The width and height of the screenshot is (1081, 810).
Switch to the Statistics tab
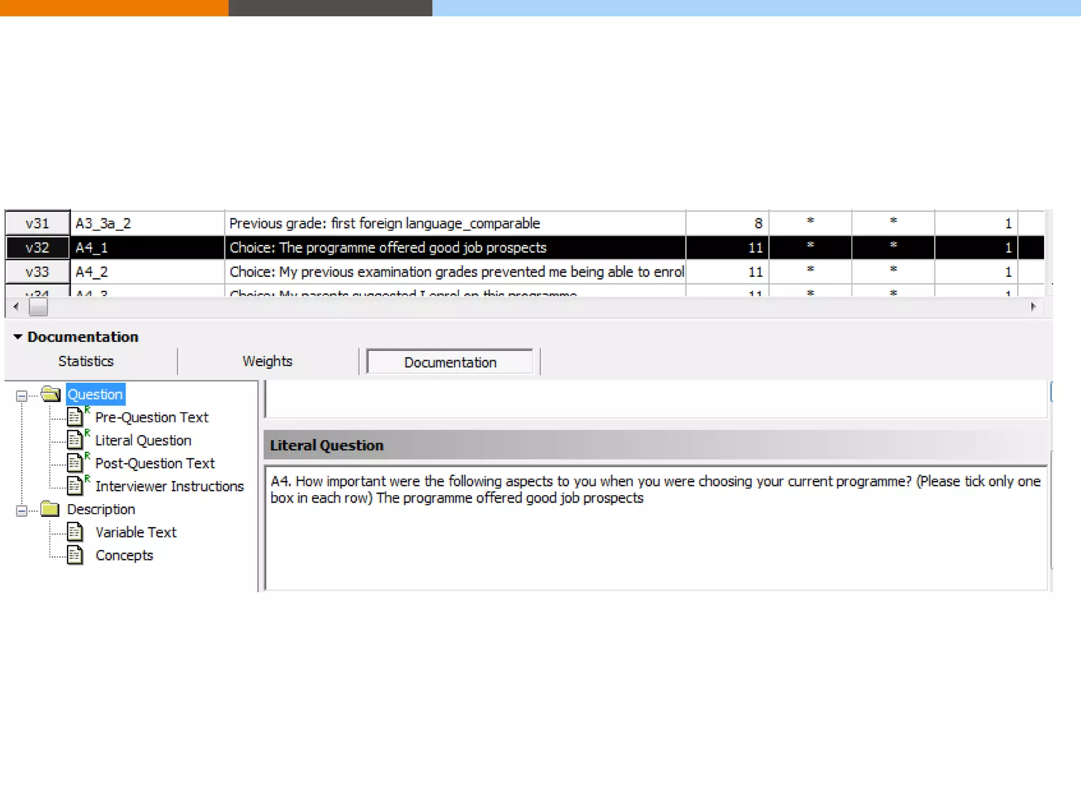pyautogui.click(x=86, y=361)
